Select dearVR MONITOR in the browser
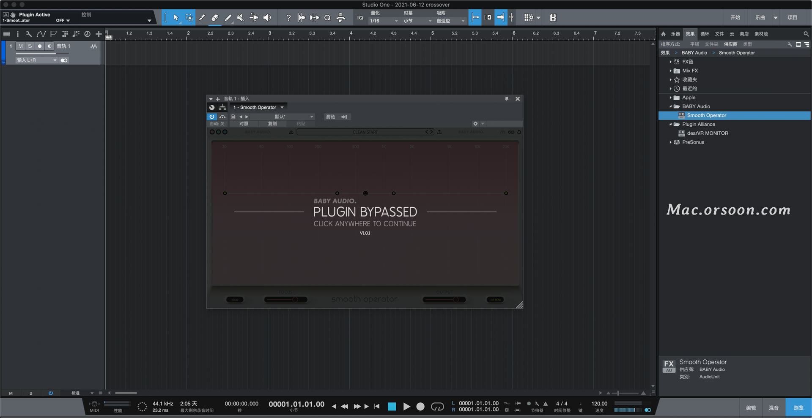Screen dimensions: 812x418 [708, 133]
